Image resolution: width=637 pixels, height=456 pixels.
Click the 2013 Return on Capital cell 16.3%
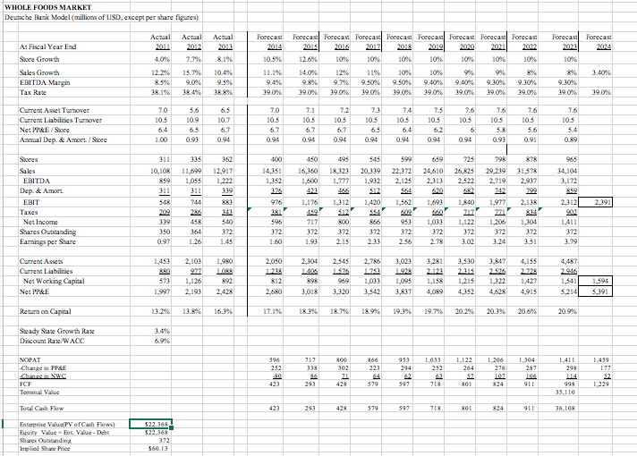(x=224, y=311)
